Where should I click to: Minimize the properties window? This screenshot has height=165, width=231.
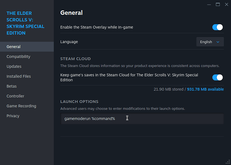tap(209, 5)
